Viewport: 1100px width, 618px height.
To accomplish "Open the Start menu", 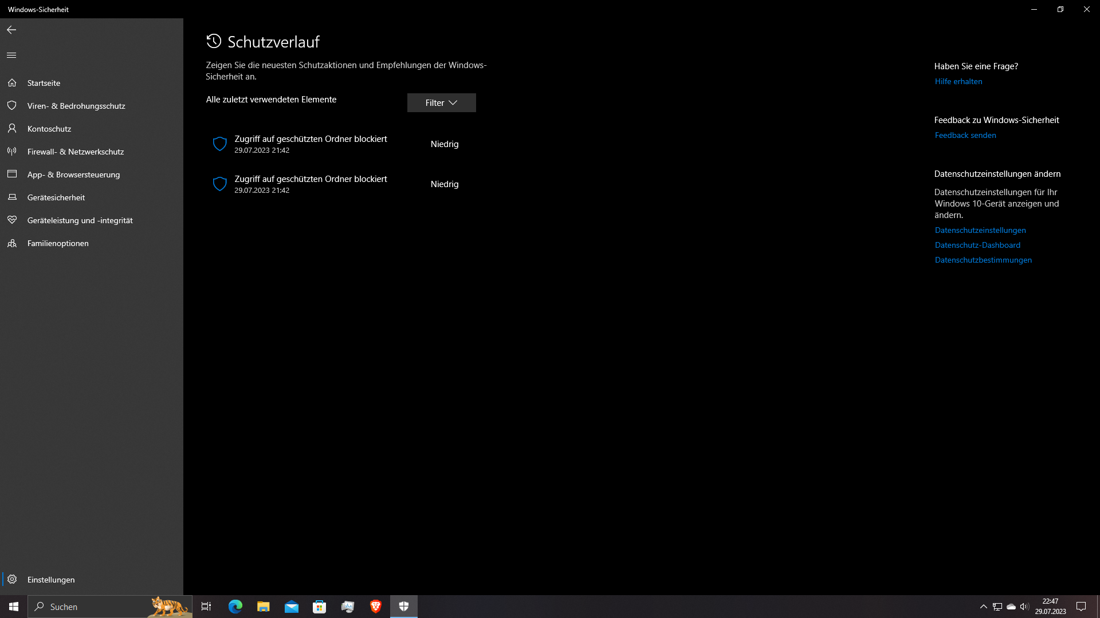I will coord(13,606).
